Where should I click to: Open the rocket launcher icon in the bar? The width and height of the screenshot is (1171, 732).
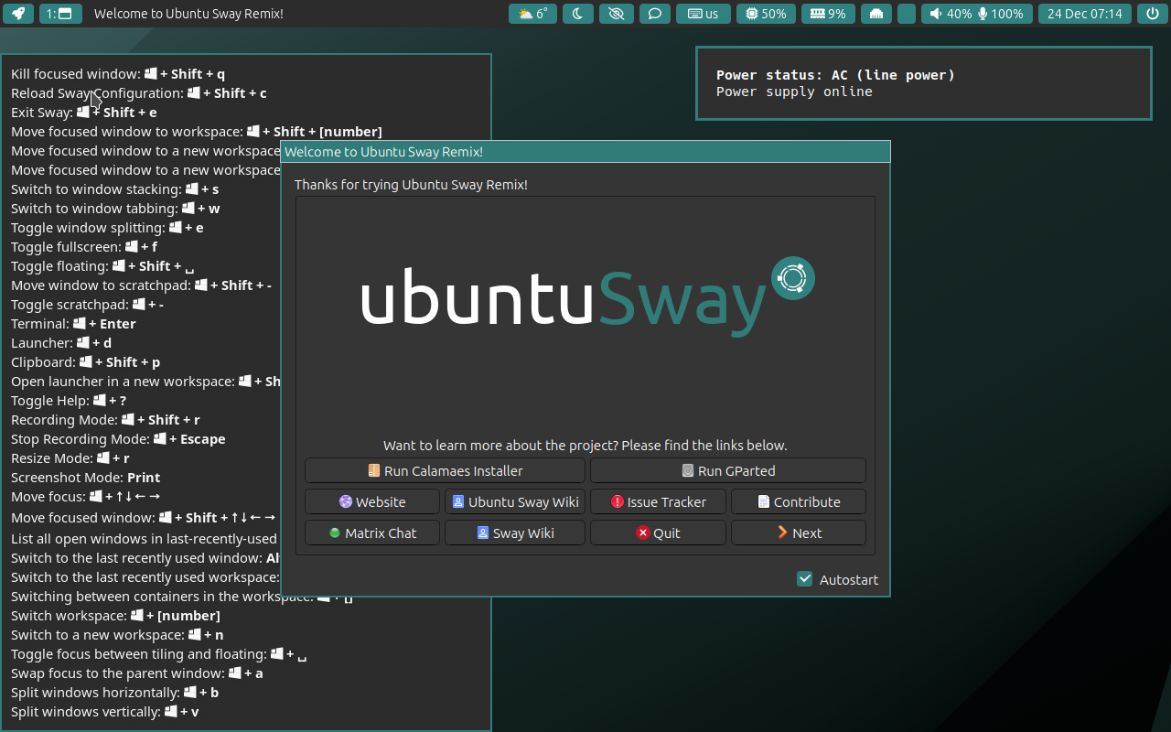click(x=18, y=14)
